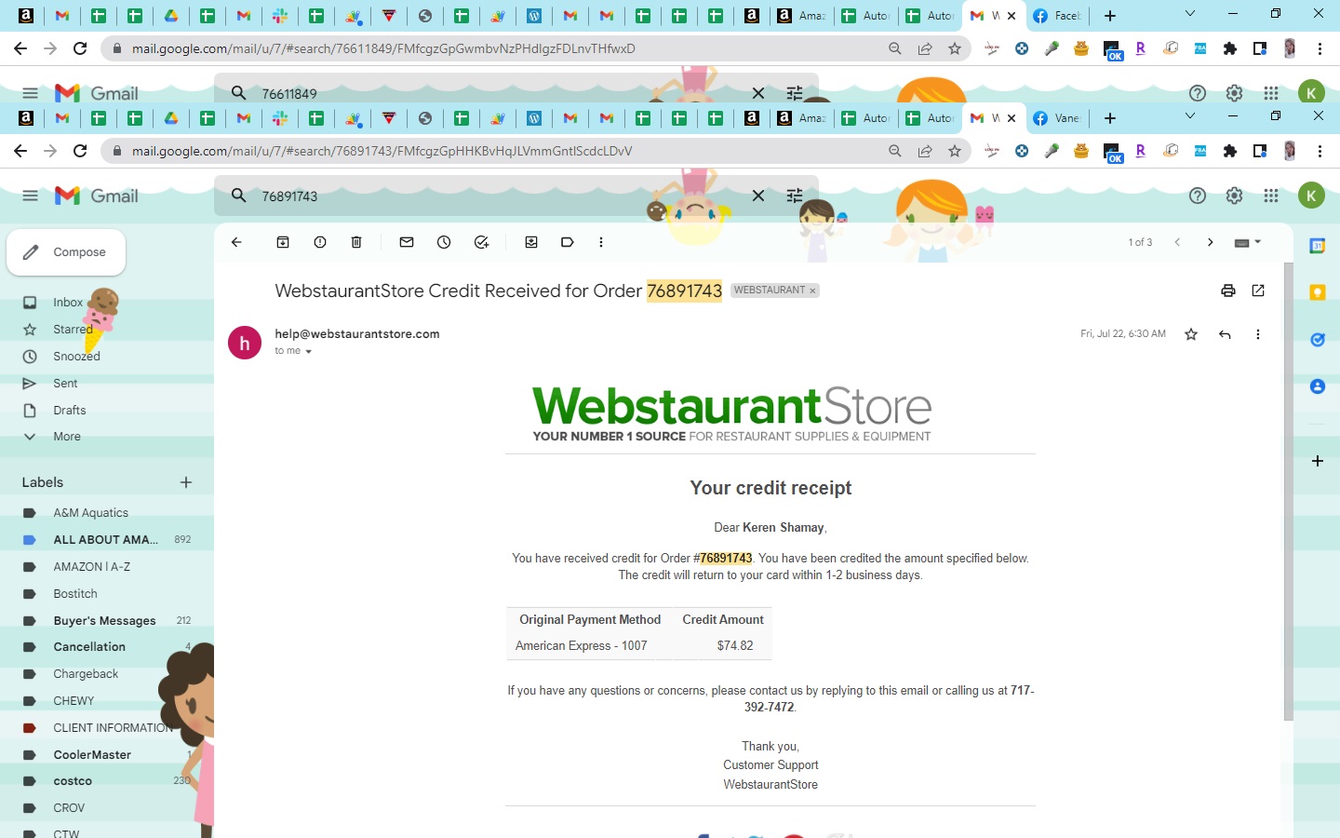
Task: Open Google Tasks in the side panel
Action: (x=1318, y=340)
